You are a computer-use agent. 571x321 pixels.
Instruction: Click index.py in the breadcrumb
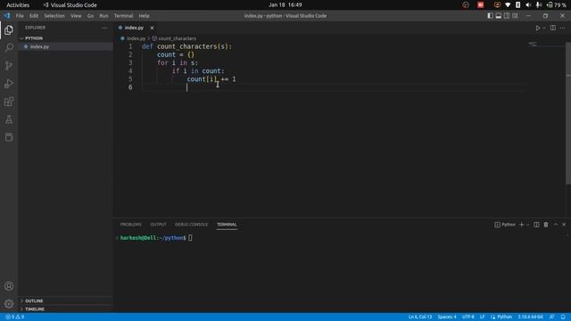pyautogui.click(x=136, y=38)
